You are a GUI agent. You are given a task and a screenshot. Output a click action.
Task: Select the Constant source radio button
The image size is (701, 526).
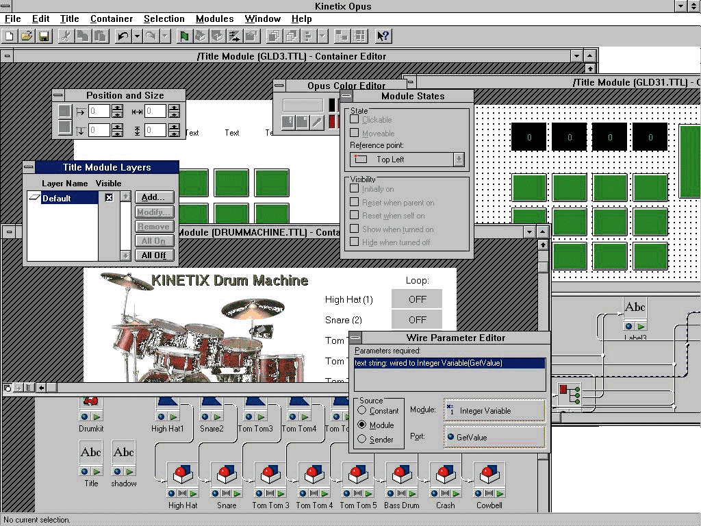362,411
